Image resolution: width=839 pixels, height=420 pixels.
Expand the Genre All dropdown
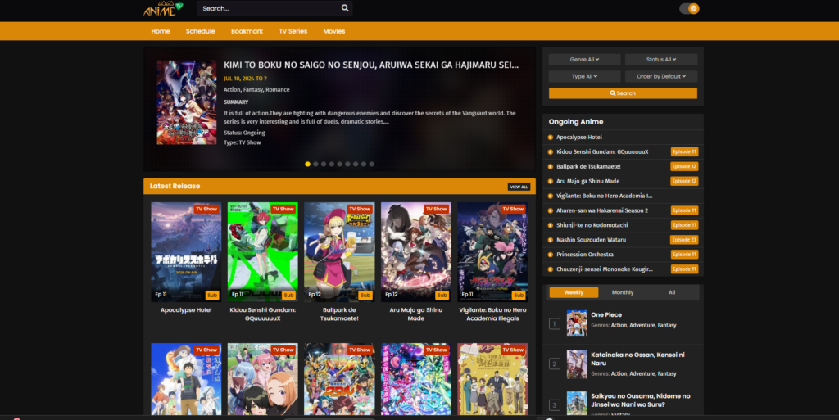click(x=584, y=59)
